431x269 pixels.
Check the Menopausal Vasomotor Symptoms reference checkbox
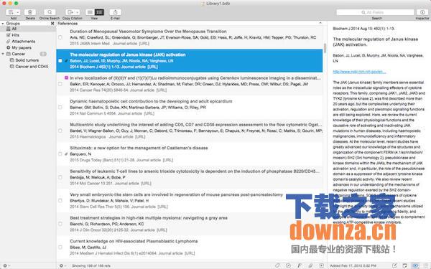60,37
